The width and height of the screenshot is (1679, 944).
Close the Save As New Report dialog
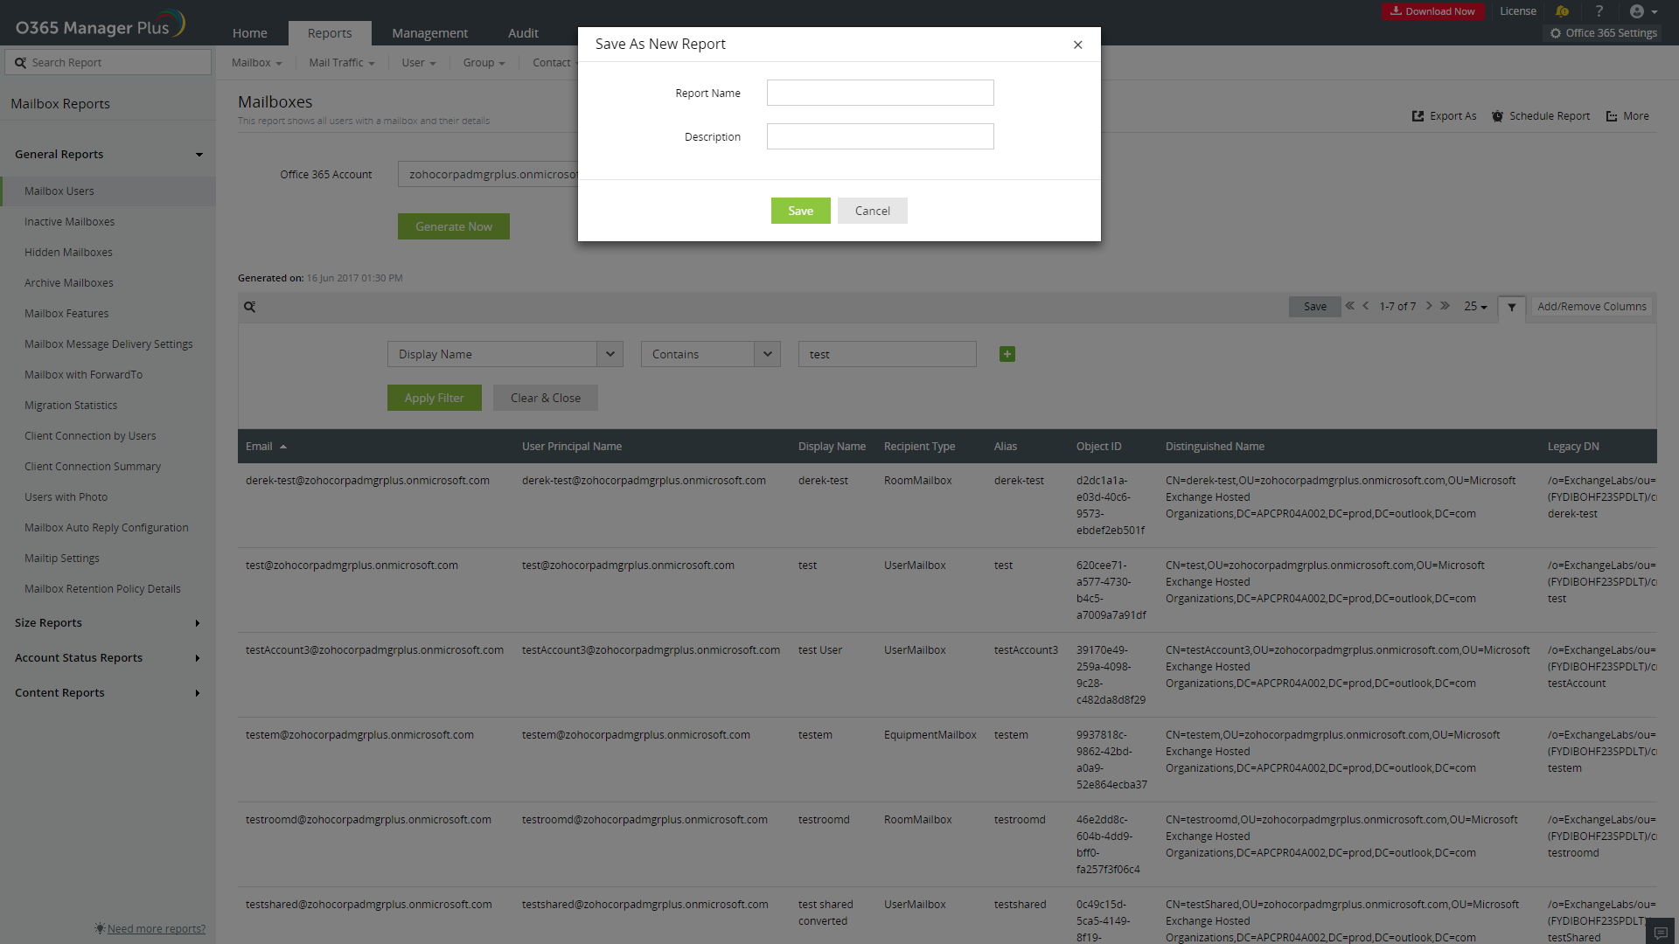[1077, 45]
